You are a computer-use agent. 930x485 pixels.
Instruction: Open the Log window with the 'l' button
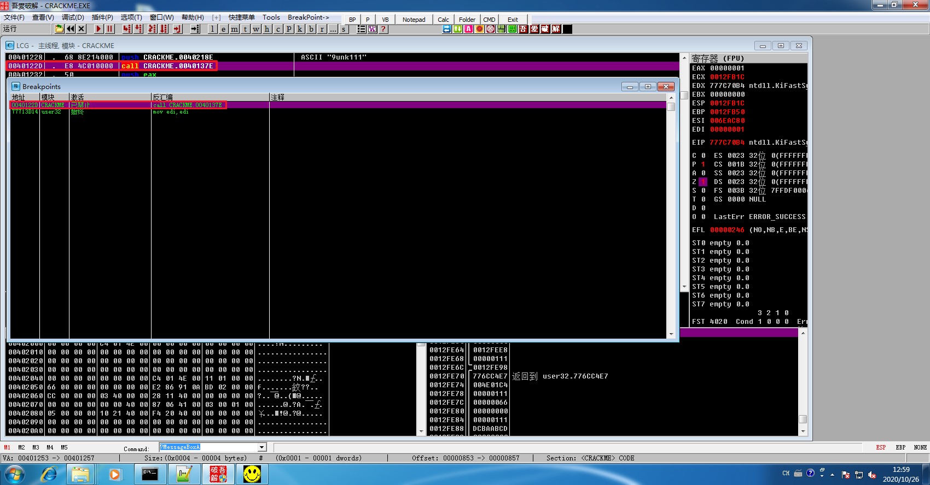[x=212, y=29]
